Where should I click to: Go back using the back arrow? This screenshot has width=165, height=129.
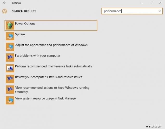[x=4, y=3]
